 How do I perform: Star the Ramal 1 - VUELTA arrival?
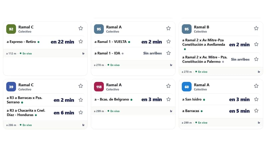pyautogui.click(x=168, y=41)
